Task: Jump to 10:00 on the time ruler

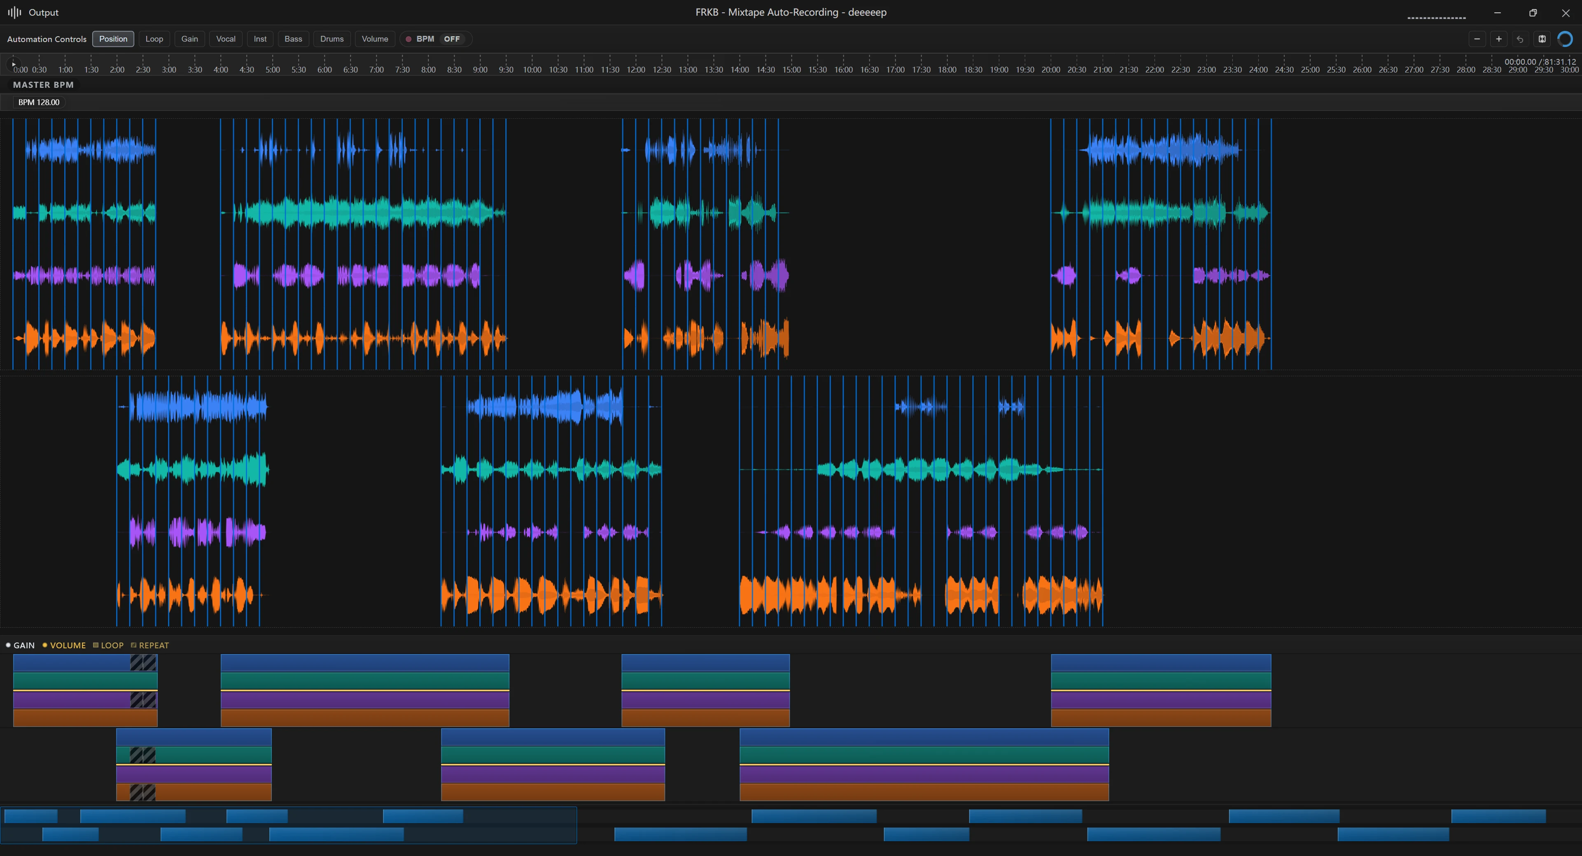Action: [x=532, y=70]
